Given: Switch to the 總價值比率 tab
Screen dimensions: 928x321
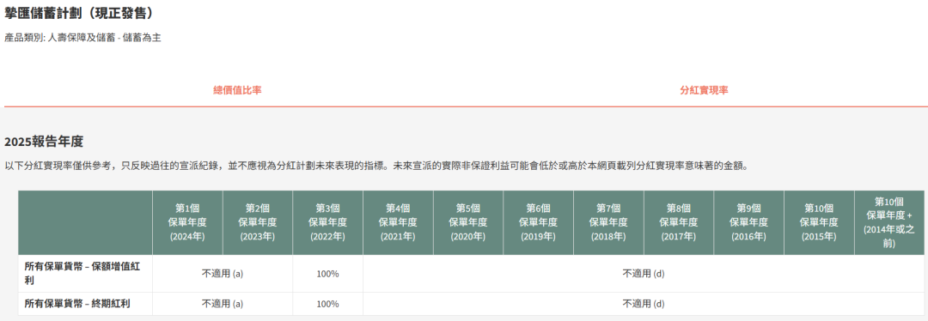Looking at the screenshot, I should point(237,90).
